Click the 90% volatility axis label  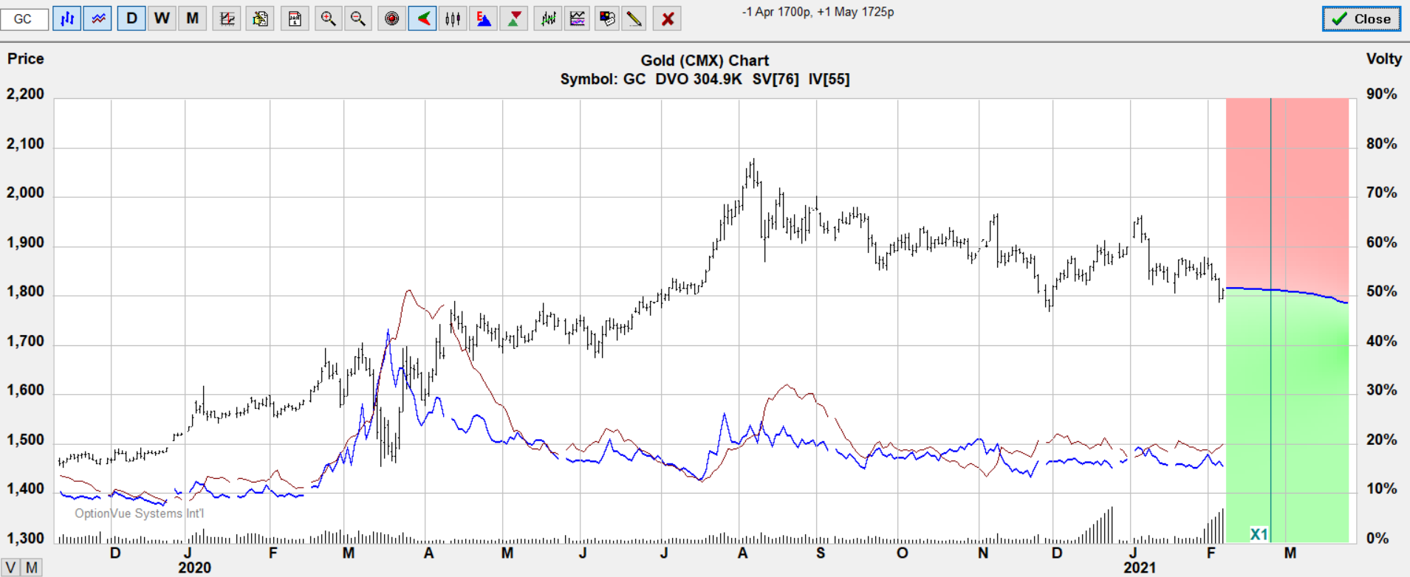coord(1381,94)
